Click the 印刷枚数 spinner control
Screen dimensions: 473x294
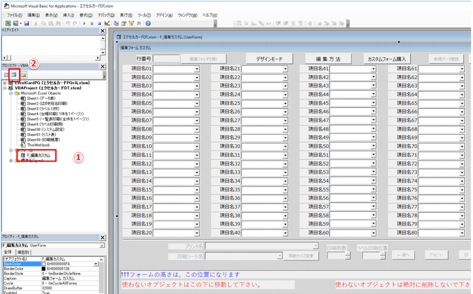click(348, 256)
